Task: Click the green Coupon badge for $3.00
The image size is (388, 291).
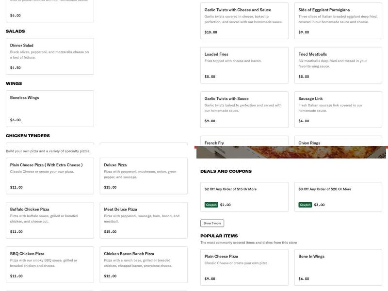Action: pos(305,205)
